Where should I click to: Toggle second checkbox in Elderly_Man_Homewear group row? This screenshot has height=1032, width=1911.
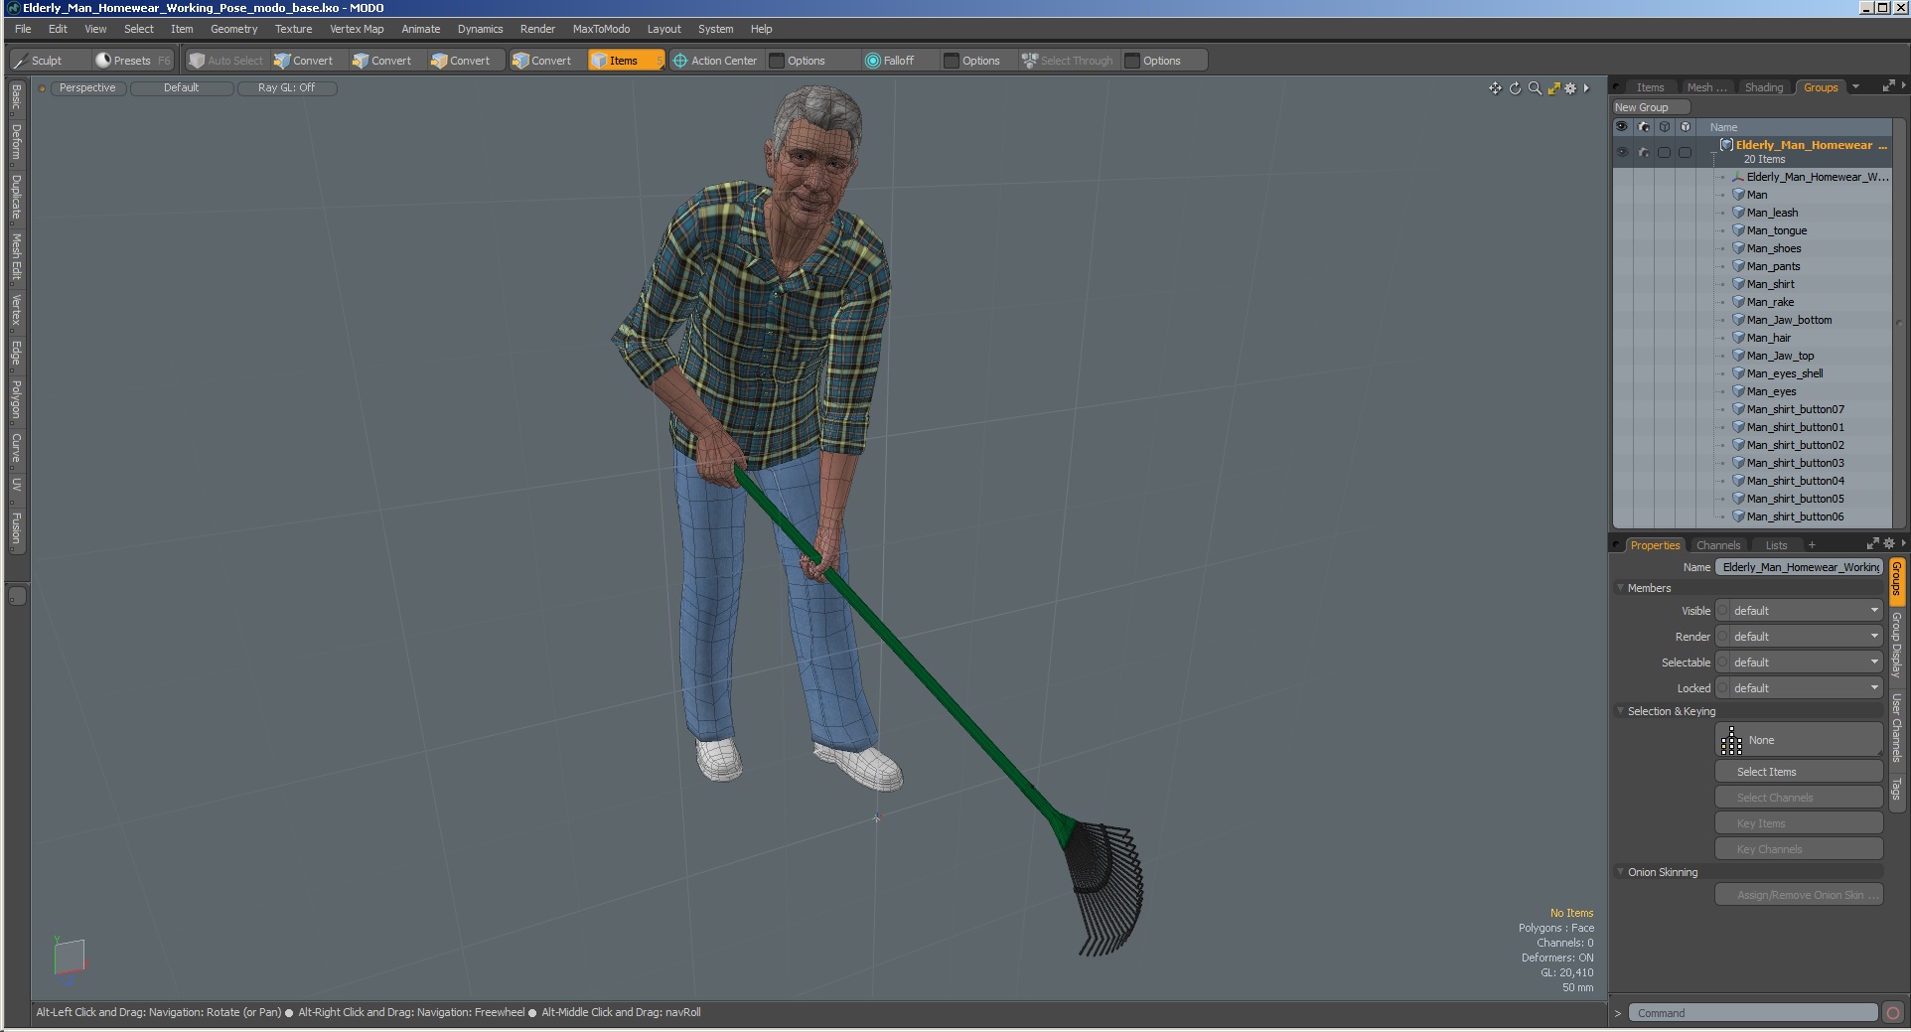click(x=1685, y=152)
